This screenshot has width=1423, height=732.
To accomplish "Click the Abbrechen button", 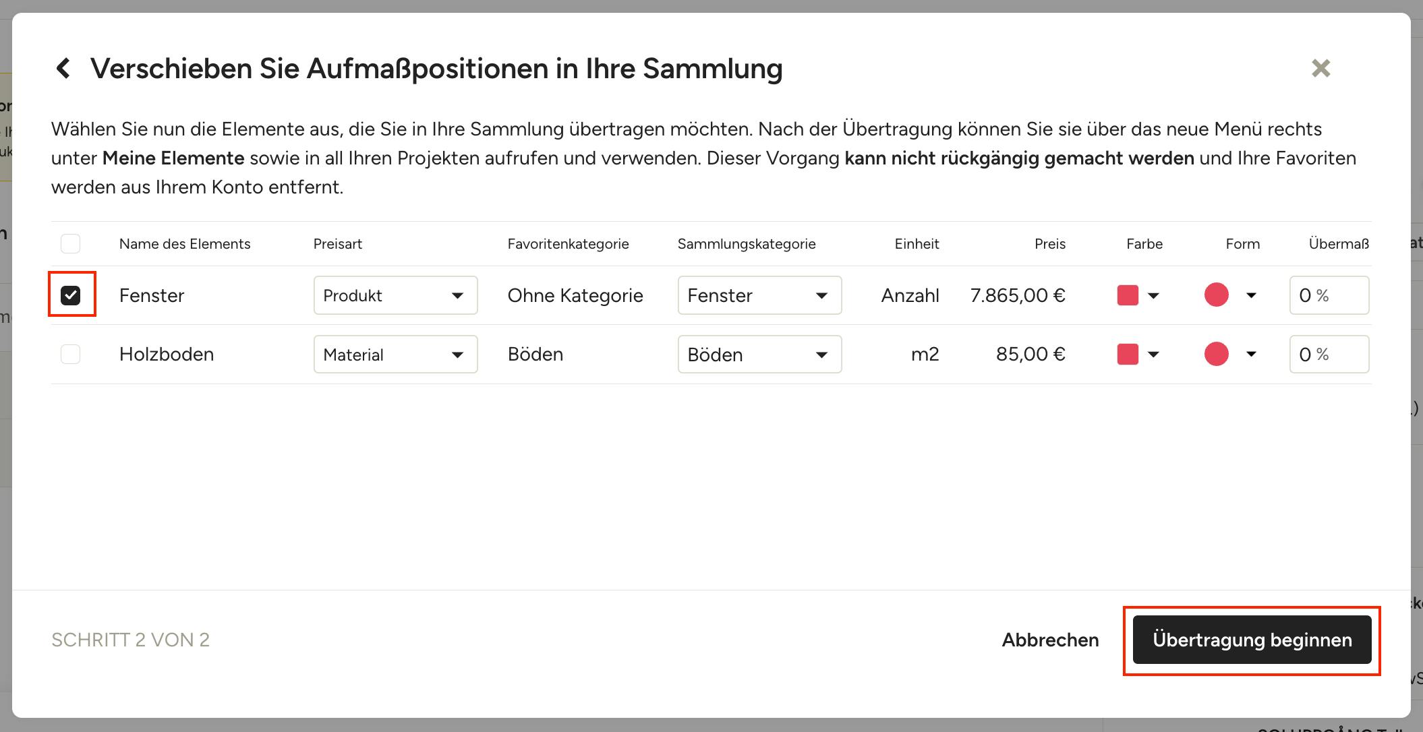I will pos(1050,640).
